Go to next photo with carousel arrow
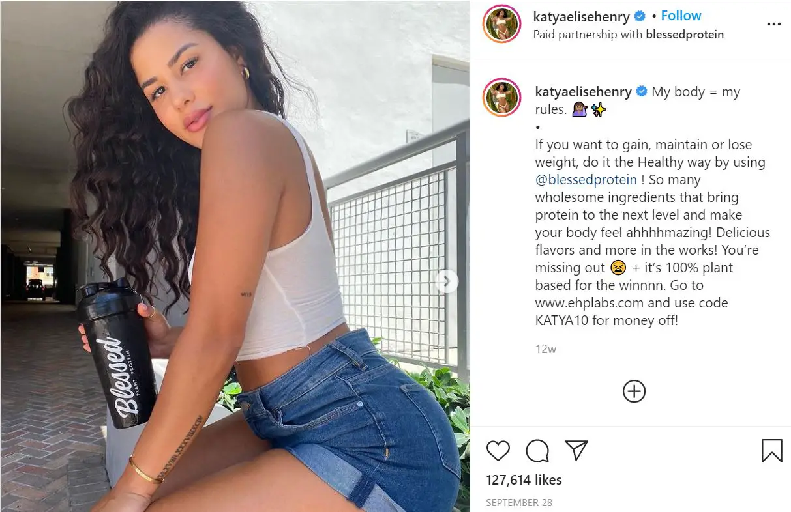Screen dimensions: 791x512 (447, 281)
